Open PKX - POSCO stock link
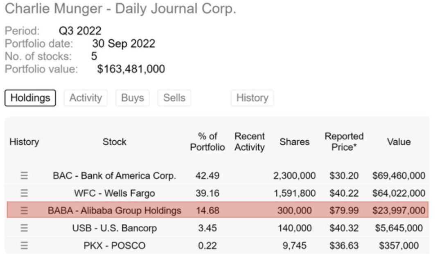Viewport: 442px width, 254px height. 114,245
